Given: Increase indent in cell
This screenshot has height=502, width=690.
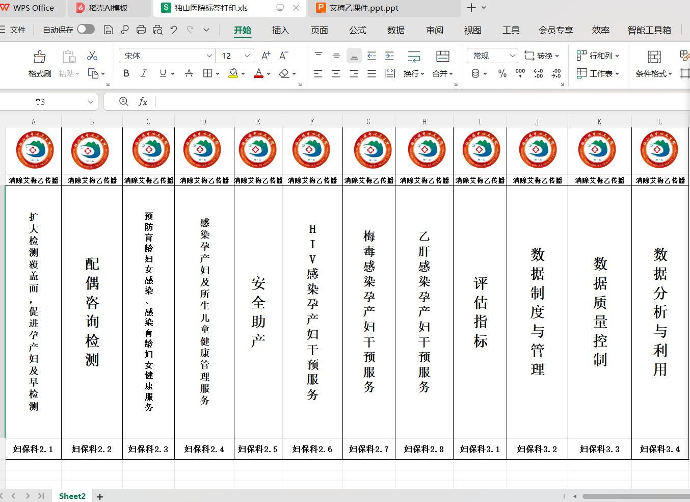Looking at the screenshot, I should click(x=390, y=56).
